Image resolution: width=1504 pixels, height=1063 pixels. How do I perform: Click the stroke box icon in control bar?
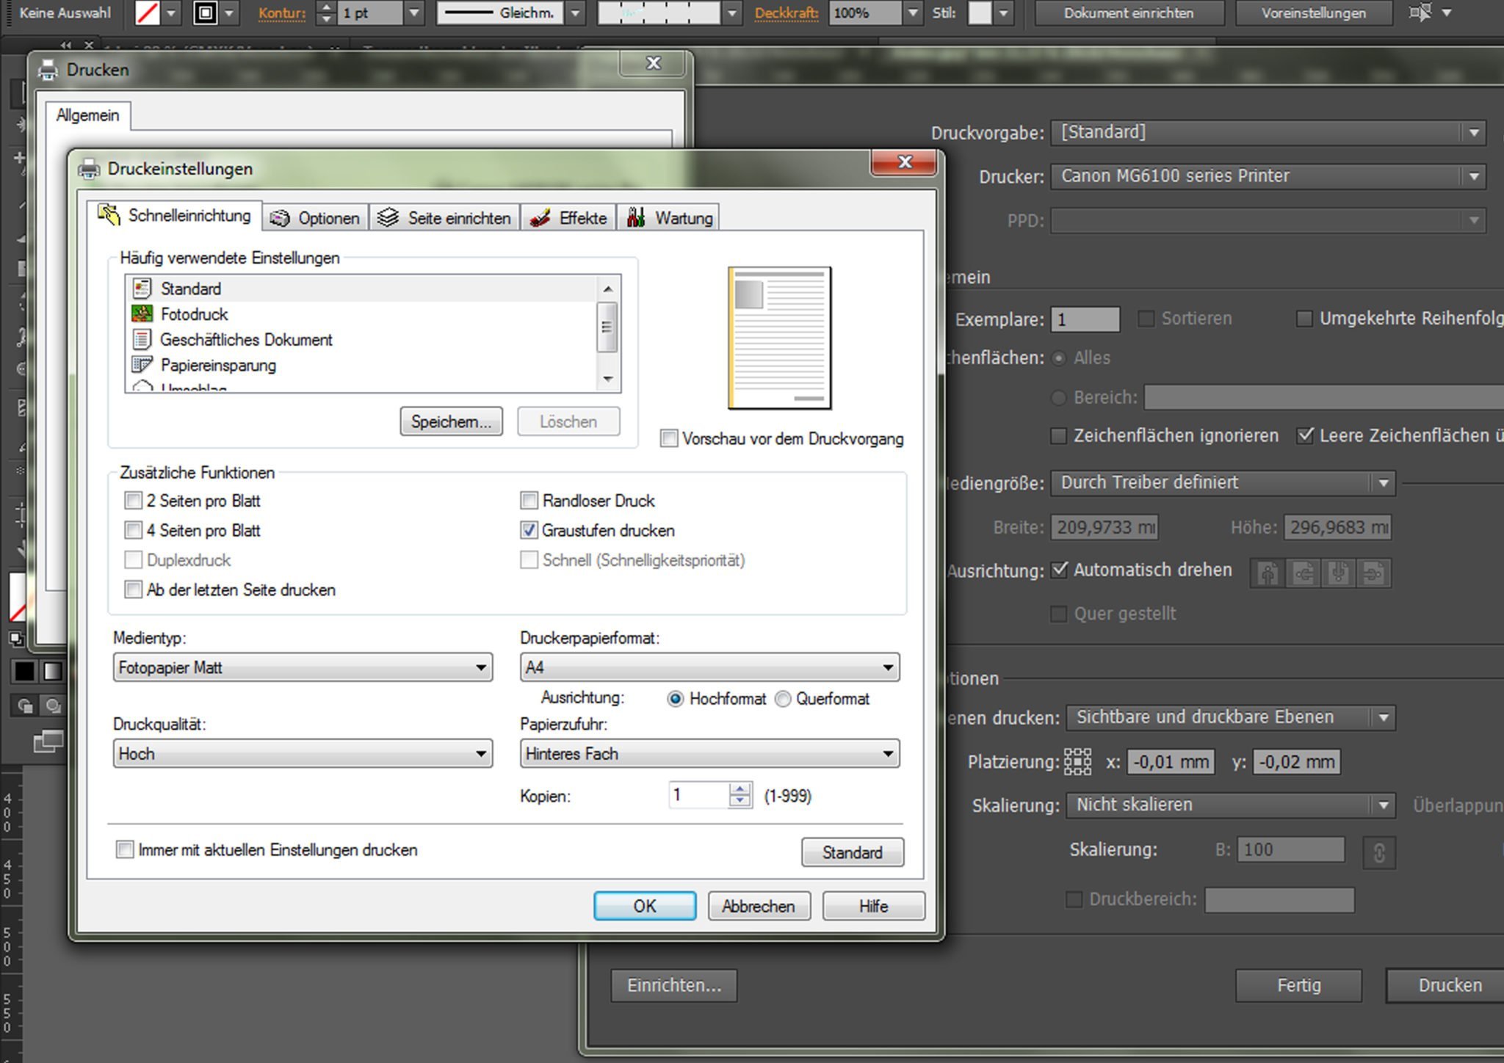(x=206, y=13)
